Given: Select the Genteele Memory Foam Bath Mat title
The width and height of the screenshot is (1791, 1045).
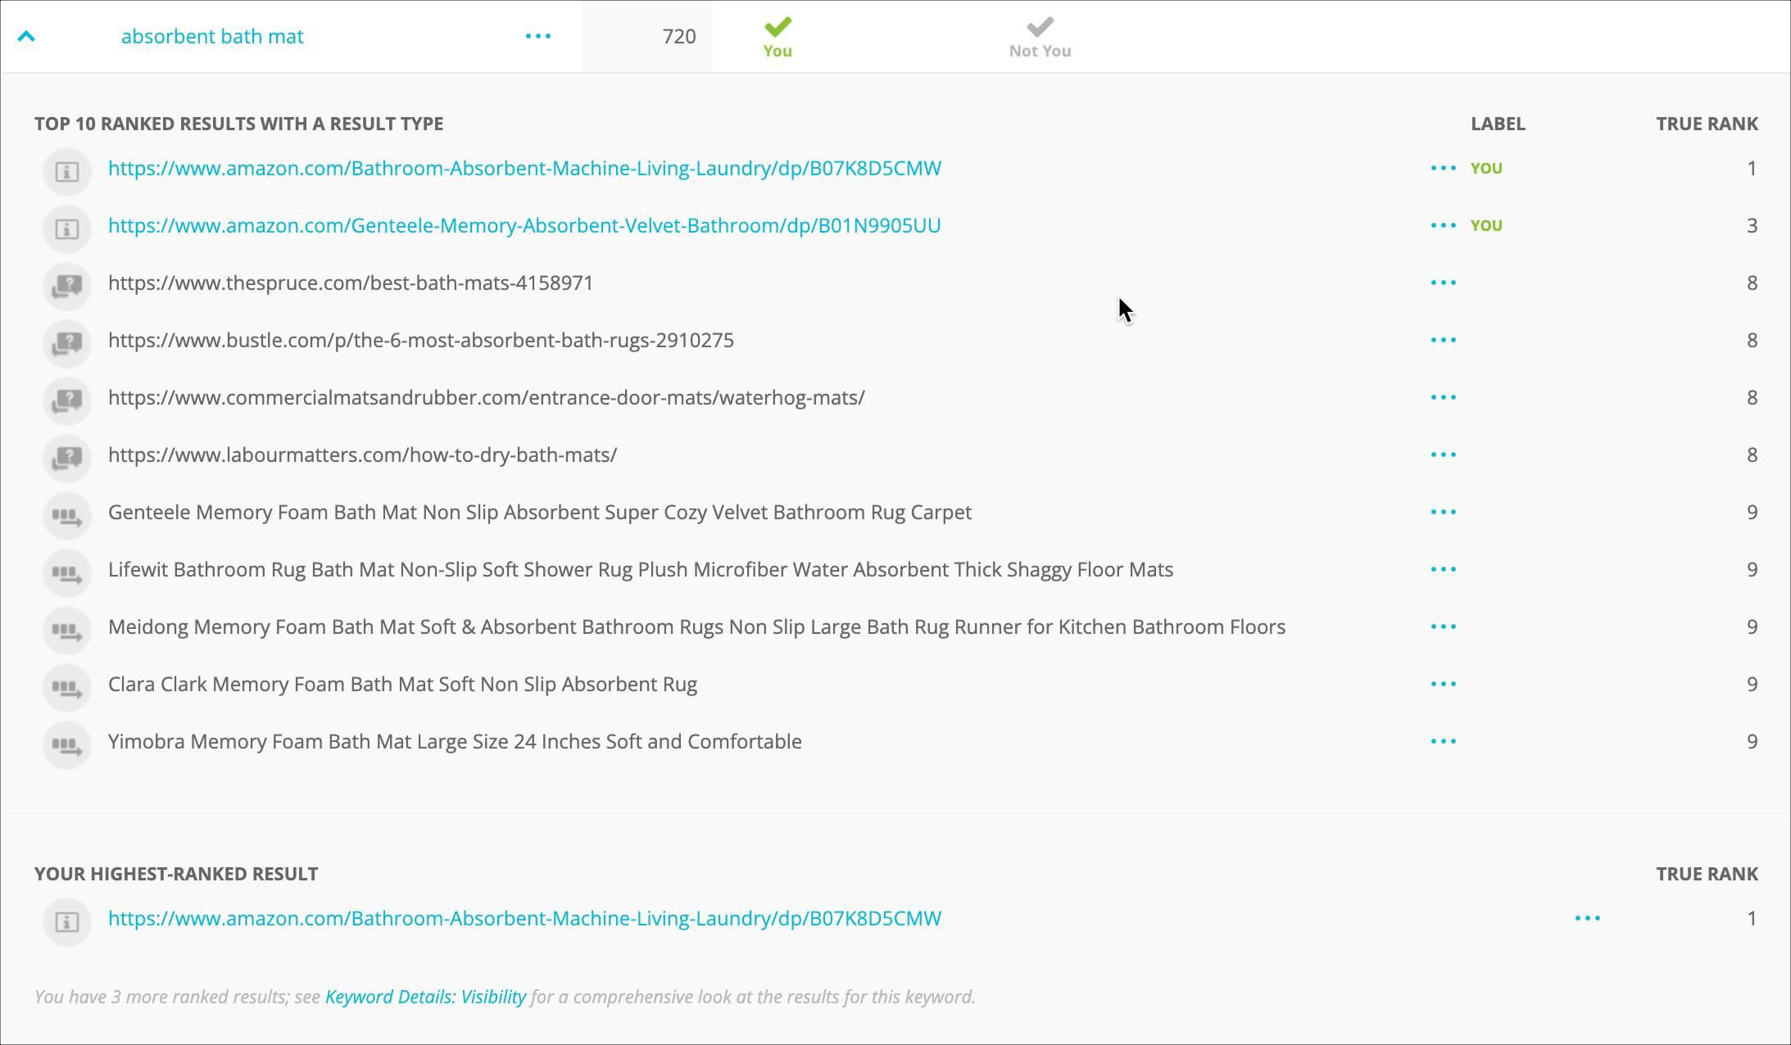Looking at the screenshot, I should click(540, 512).
